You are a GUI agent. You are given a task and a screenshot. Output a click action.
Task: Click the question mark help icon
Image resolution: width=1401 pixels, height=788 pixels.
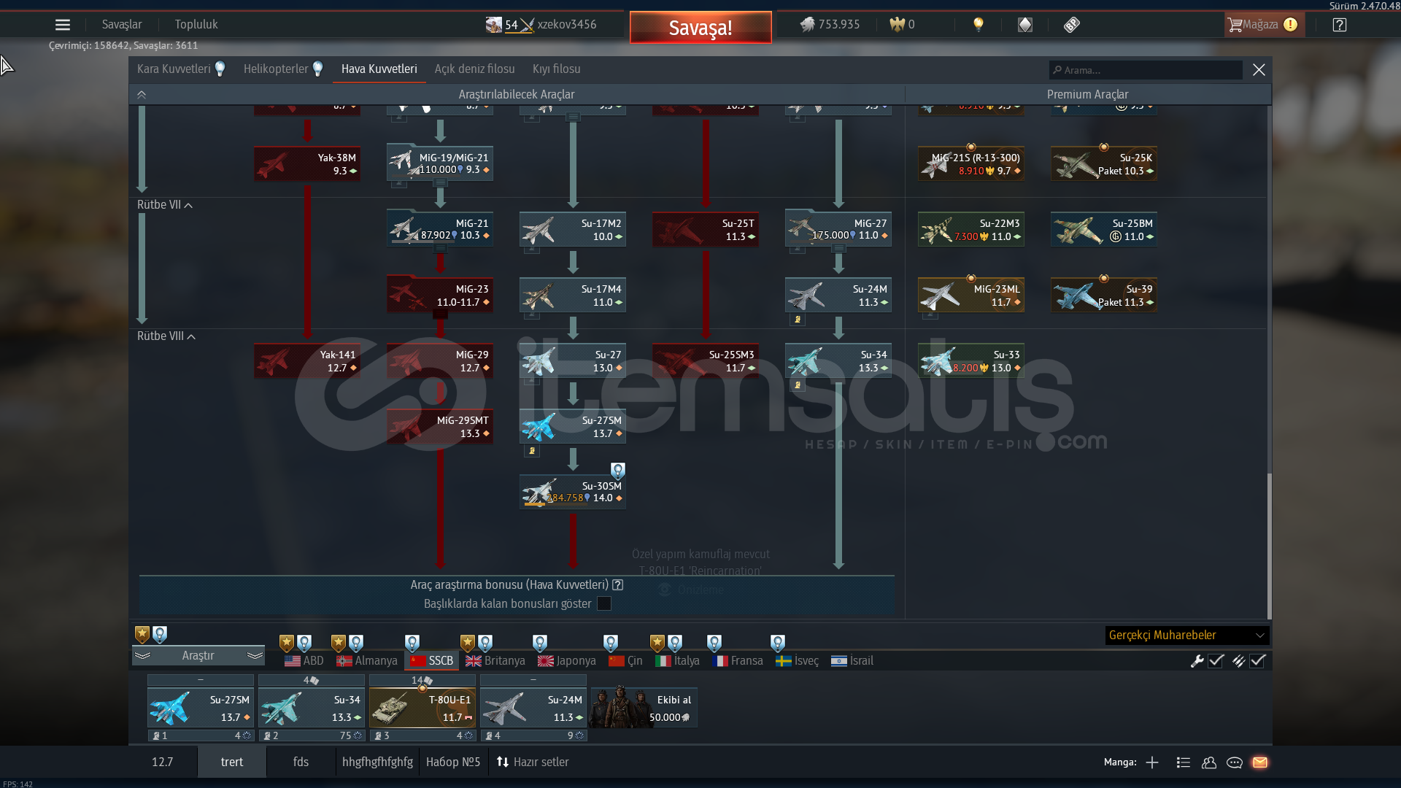tap(1340, 25)
